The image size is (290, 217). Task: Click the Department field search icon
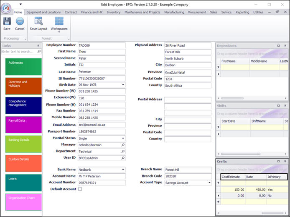(x=123, y=152)
